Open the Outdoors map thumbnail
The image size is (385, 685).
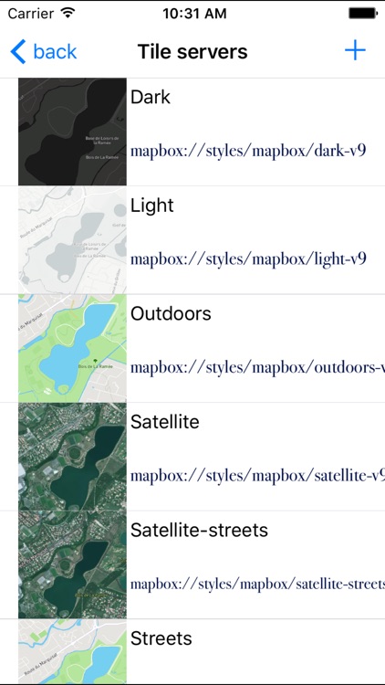(72, 349)
